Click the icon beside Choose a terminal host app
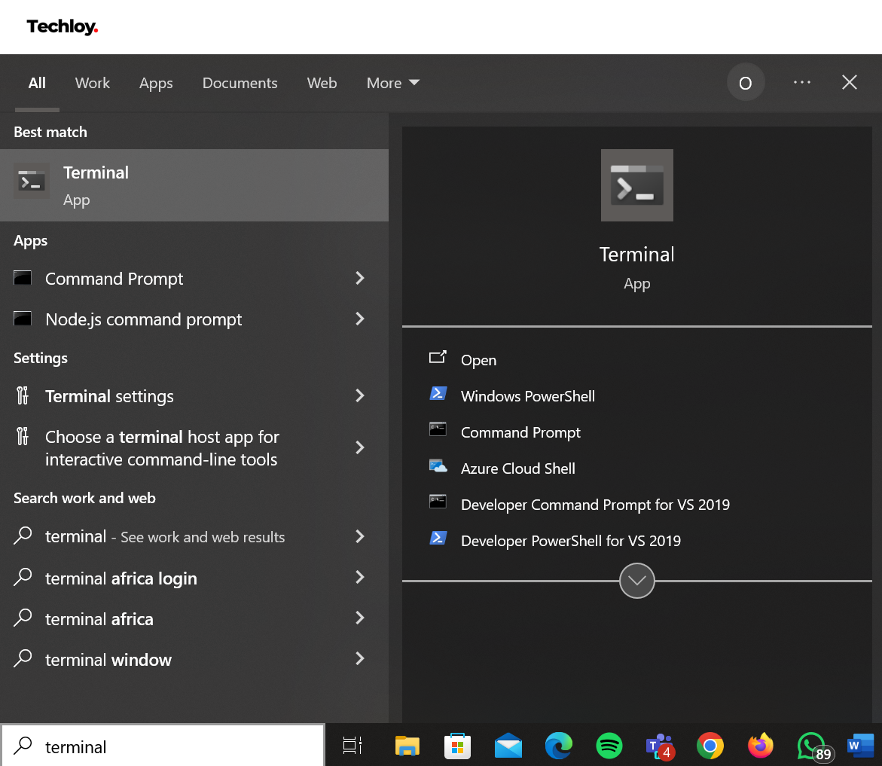The width and height of the screenshot is (882, 766). (23, 436)
